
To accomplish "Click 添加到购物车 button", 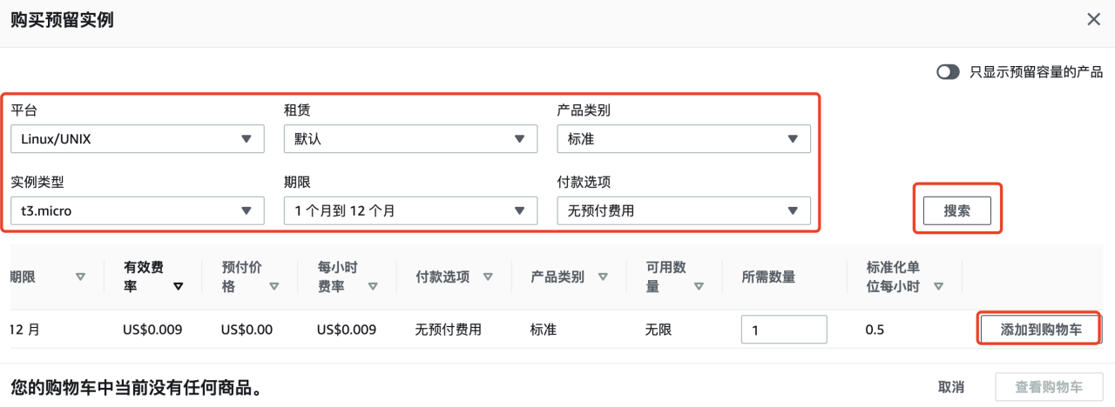I will click(1041, 330).
